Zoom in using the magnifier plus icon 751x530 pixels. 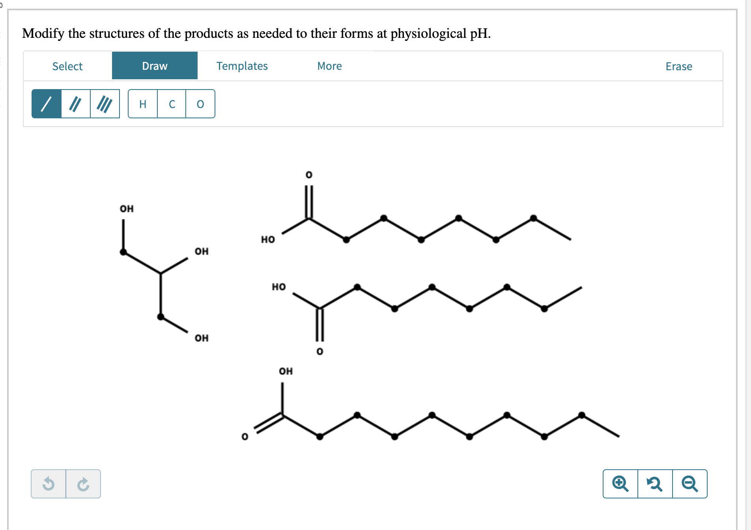click(620, 484)
